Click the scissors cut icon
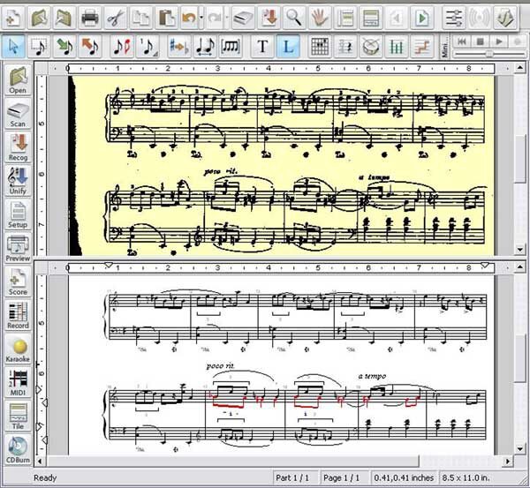Image resolution: width=530 pixels, height=488 pixels. [116, 18]
